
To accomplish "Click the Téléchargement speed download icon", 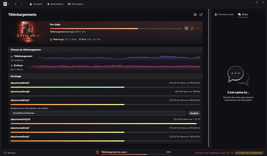I will pyautogui.click(x=12, y=56).
